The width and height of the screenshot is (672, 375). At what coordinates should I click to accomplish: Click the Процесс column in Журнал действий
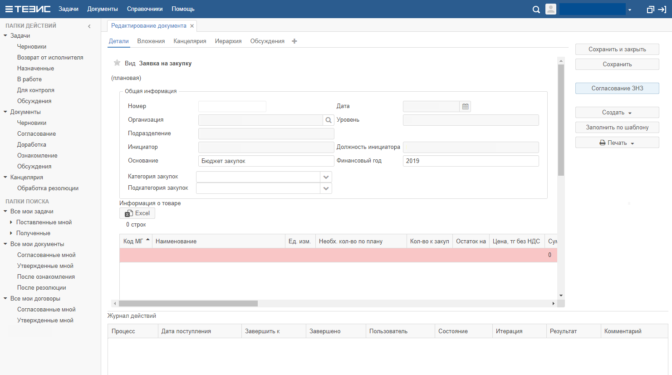133,331
